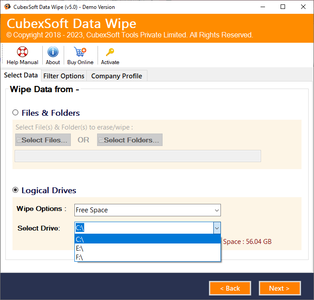Collapse the Select Drive dropdown arrow
Viewport: 314px width, 300px height.
tap(216, 228)
